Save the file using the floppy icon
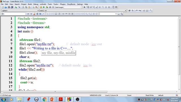Screen dimensions: 181x102 point(9,7)
